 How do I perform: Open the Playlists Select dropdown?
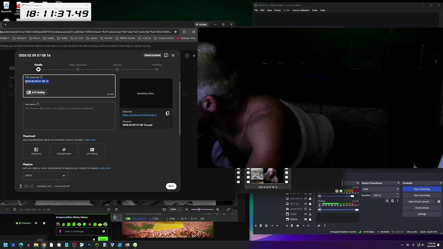point(45,175)
